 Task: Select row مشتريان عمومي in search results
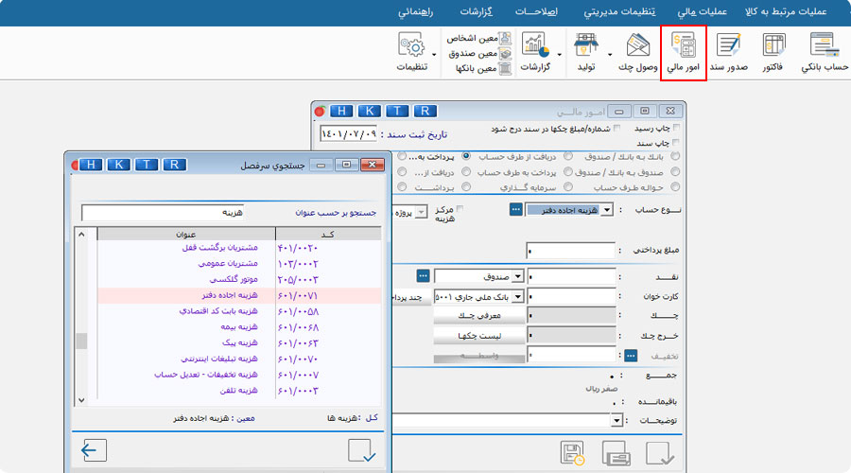point(239,263)
